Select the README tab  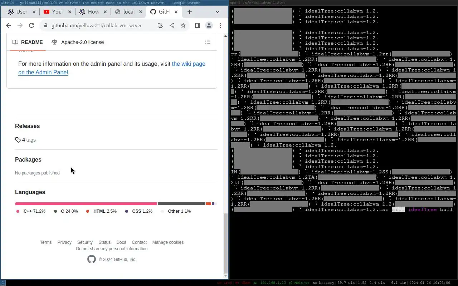coord(28,42)
